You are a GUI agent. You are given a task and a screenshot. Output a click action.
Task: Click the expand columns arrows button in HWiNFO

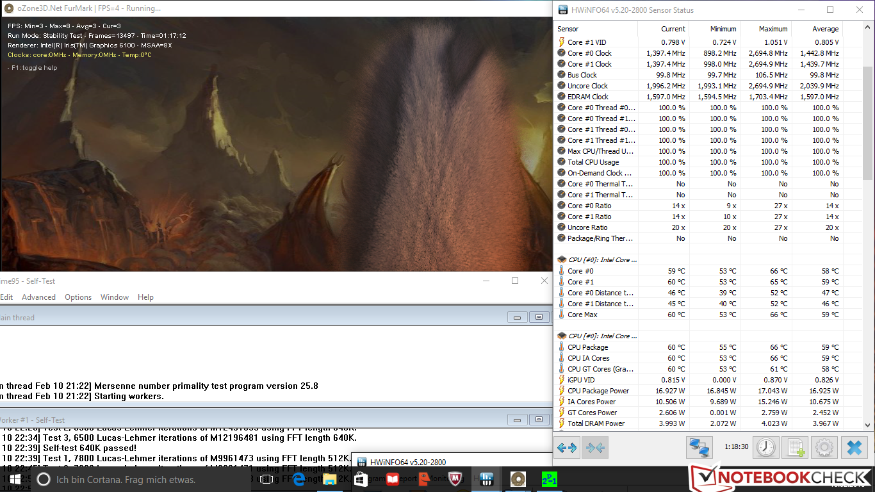[567, 447]
